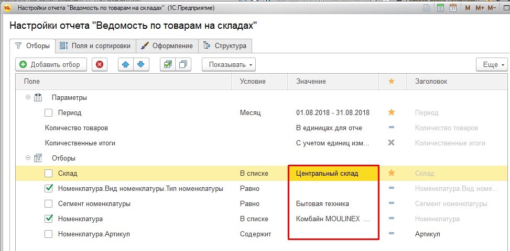This screenshot has height=251, width=510.
Task: Click the red delete filter icon
Action: click(100, 64)
